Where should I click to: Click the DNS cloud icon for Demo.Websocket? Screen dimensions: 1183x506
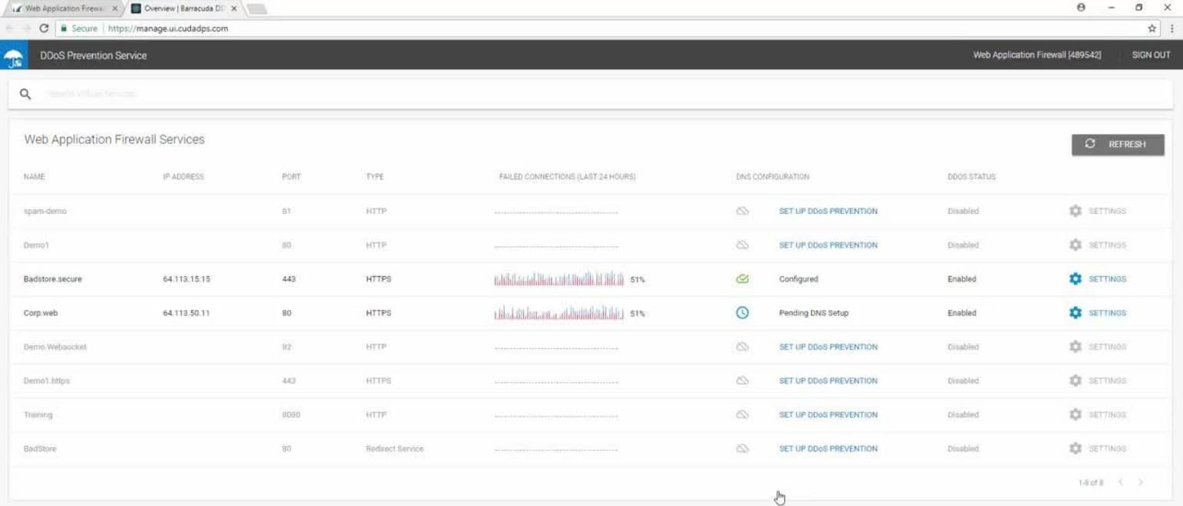pos(742,347)
